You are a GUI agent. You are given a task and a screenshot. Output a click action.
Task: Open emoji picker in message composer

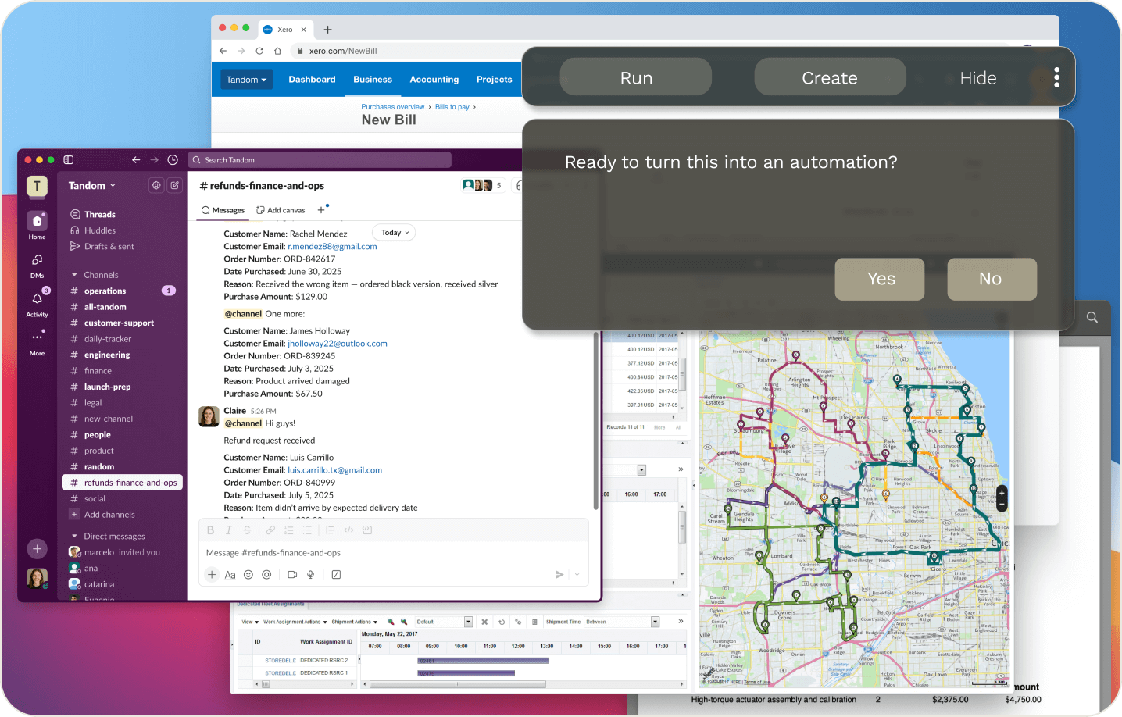(x=248, y=575)
